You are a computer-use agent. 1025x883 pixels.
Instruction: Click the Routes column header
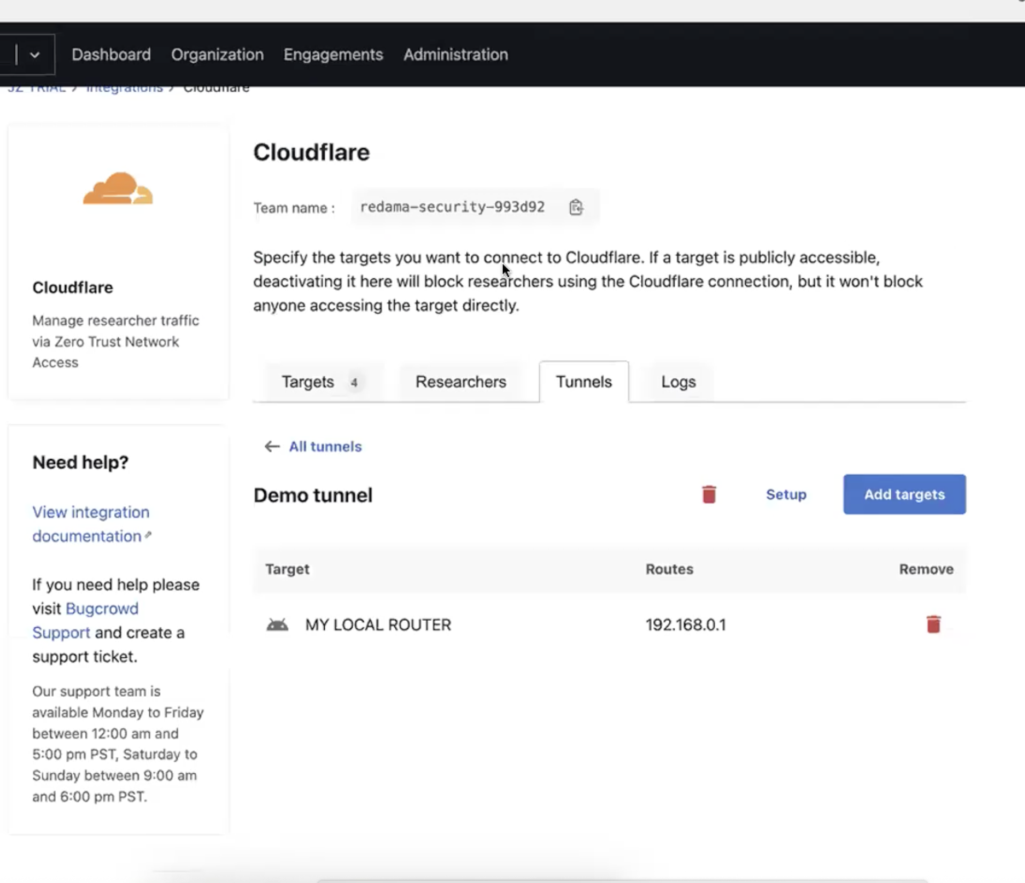[x=669, y=569]
